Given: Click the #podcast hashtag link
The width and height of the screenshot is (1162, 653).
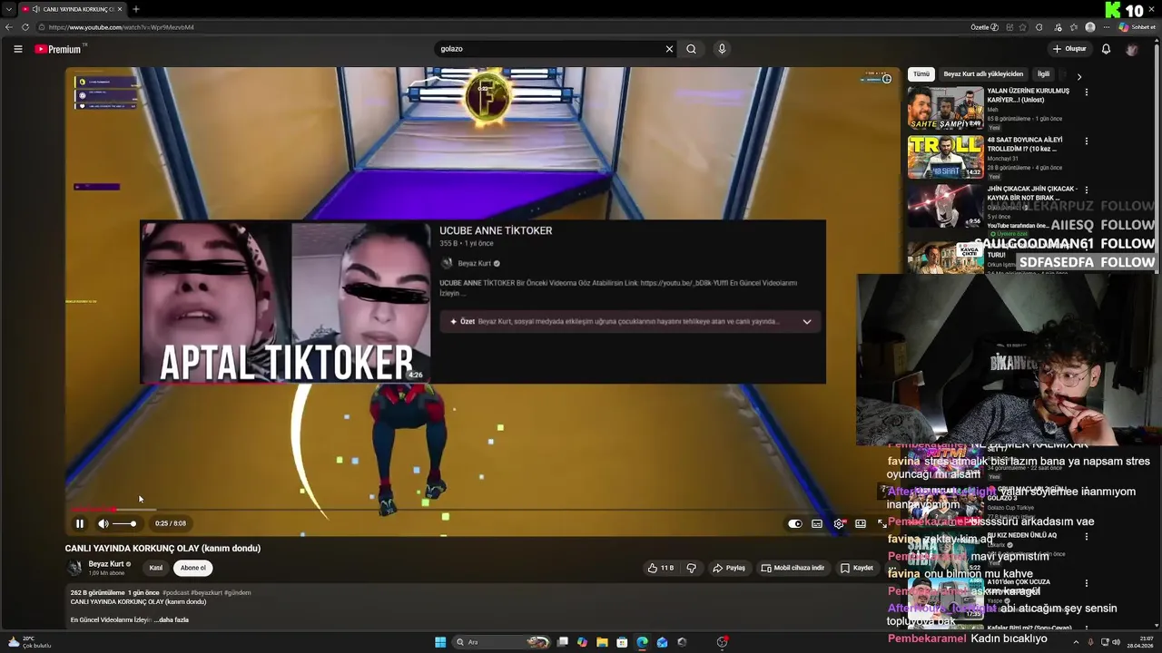Looking at the screenshot, I should tap(175, 592).
